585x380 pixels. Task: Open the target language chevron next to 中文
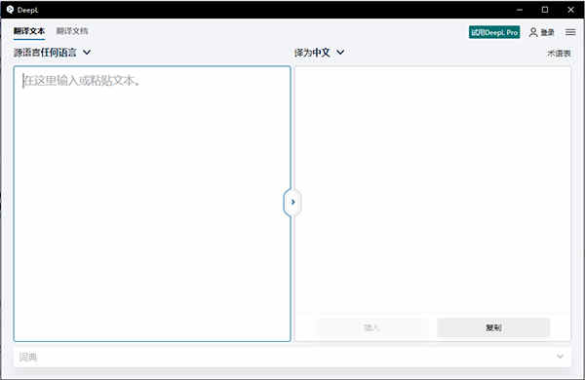(340, 53)
